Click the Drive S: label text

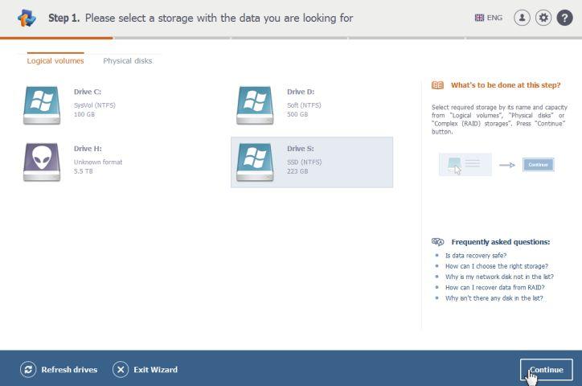(x=301, y=149)
